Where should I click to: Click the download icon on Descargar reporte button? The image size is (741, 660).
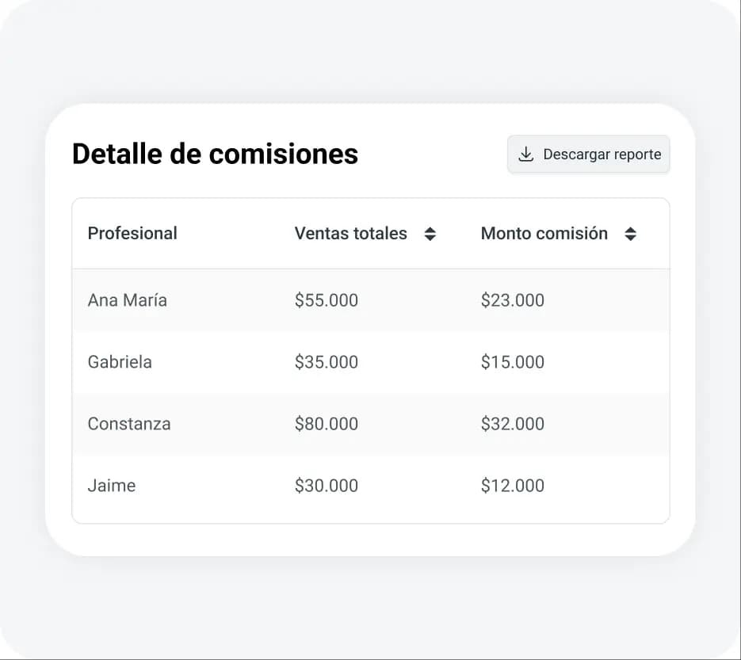tap(525, 155)
